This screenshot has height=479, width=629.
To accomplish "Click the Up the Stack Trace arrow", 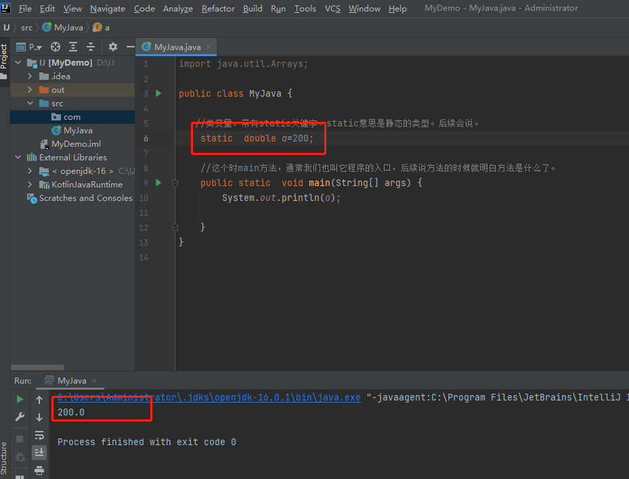I will [x=39, y=399].
